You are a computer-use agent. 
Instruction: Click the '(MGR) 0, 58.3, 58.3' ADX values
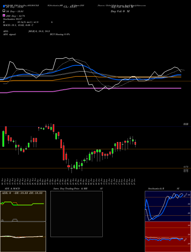coord(39,31)
